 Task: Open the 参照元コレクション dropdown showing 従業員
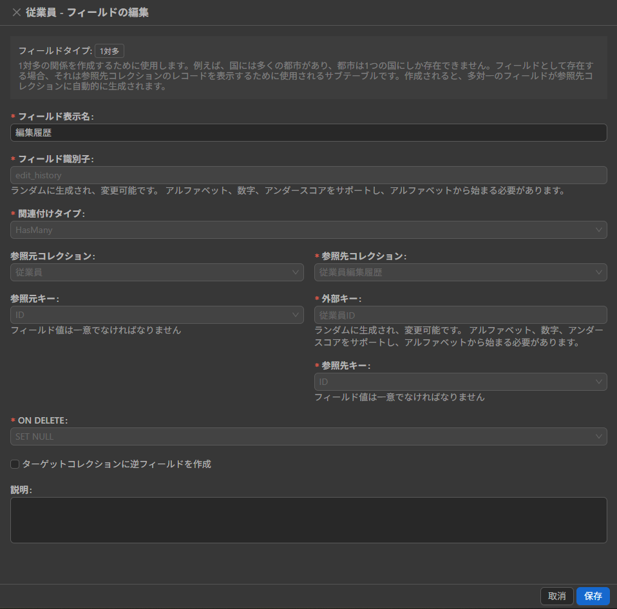pos(157,272)
